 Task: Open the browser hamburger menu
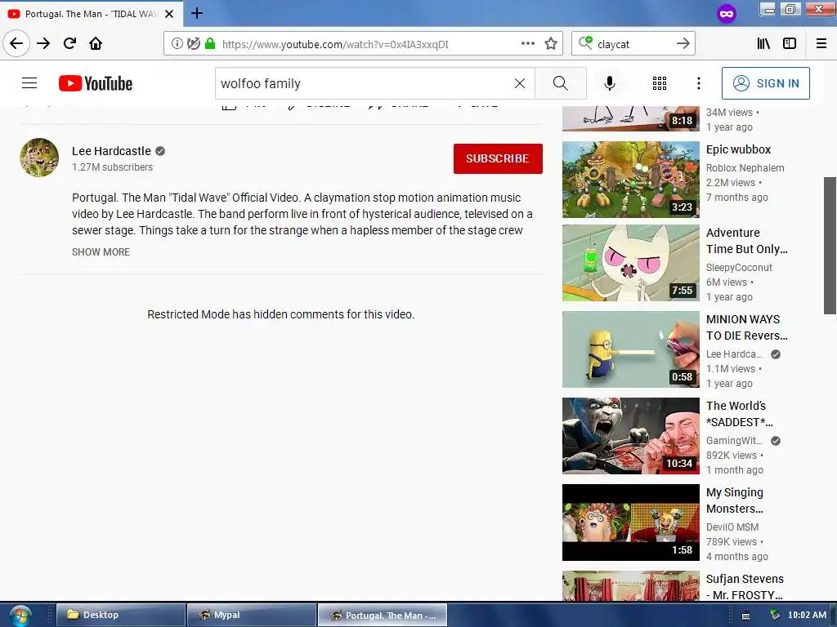click(x=821, y=44)
